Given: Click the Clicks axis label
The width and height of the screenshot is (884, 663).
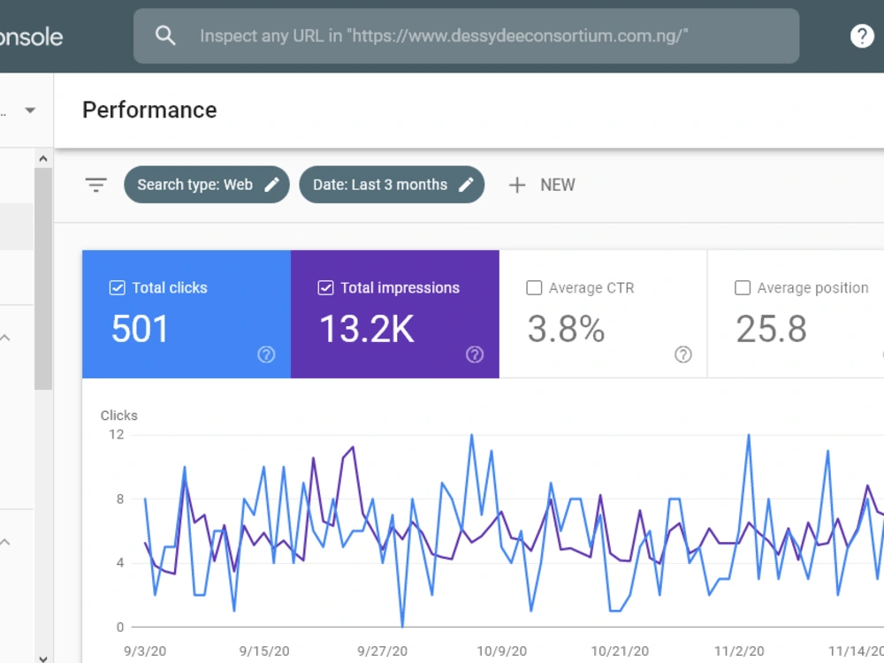Looking at the screenshot, I should coord(119,415).
